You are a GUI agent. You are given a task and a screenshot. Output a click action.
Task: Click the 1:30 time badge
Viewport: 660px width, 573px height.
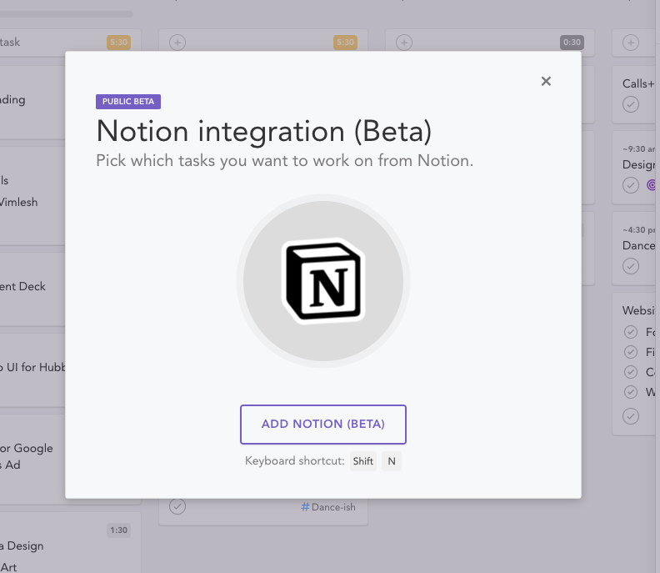click(x=118, y=530)
